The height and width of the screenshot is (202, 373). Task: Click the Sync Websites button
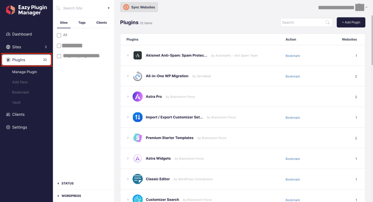pos(139,7)
